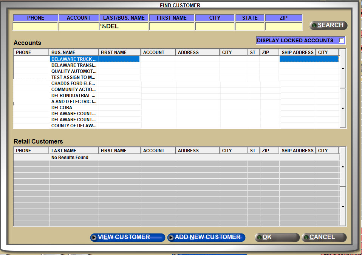This screenshot has width=362, height=255.
Task: Click the Phone search input field
Action: (x=36, y=26)
